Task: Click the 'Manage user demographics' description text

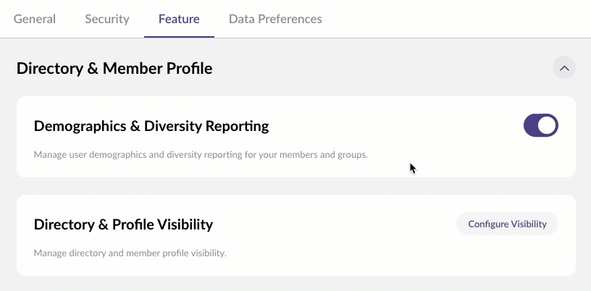Action: coord(201,154)
